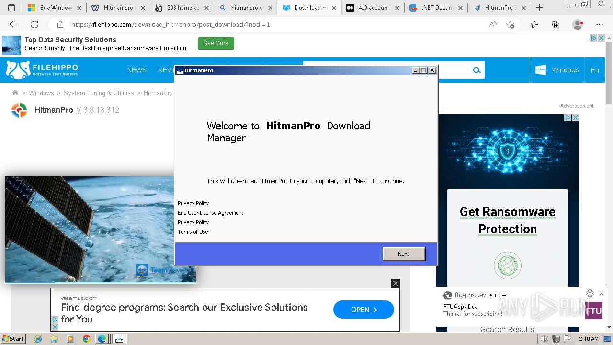
Task: Click the home icon in breadcrumb
Action: click(15, 93)
